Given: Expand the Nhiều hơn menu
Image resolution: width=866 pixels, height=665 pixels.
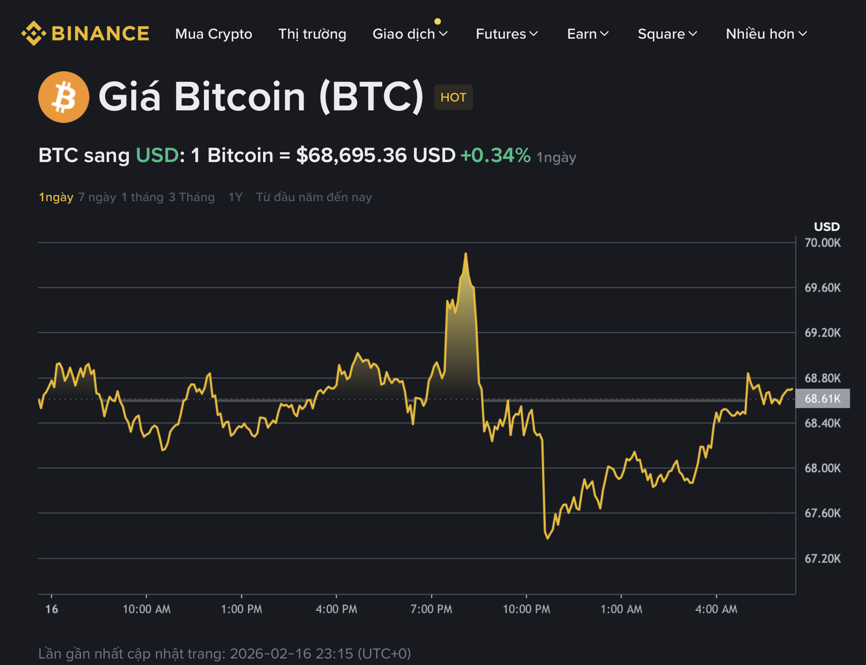Looking at the screenshot, I should (x=765, y=34).
